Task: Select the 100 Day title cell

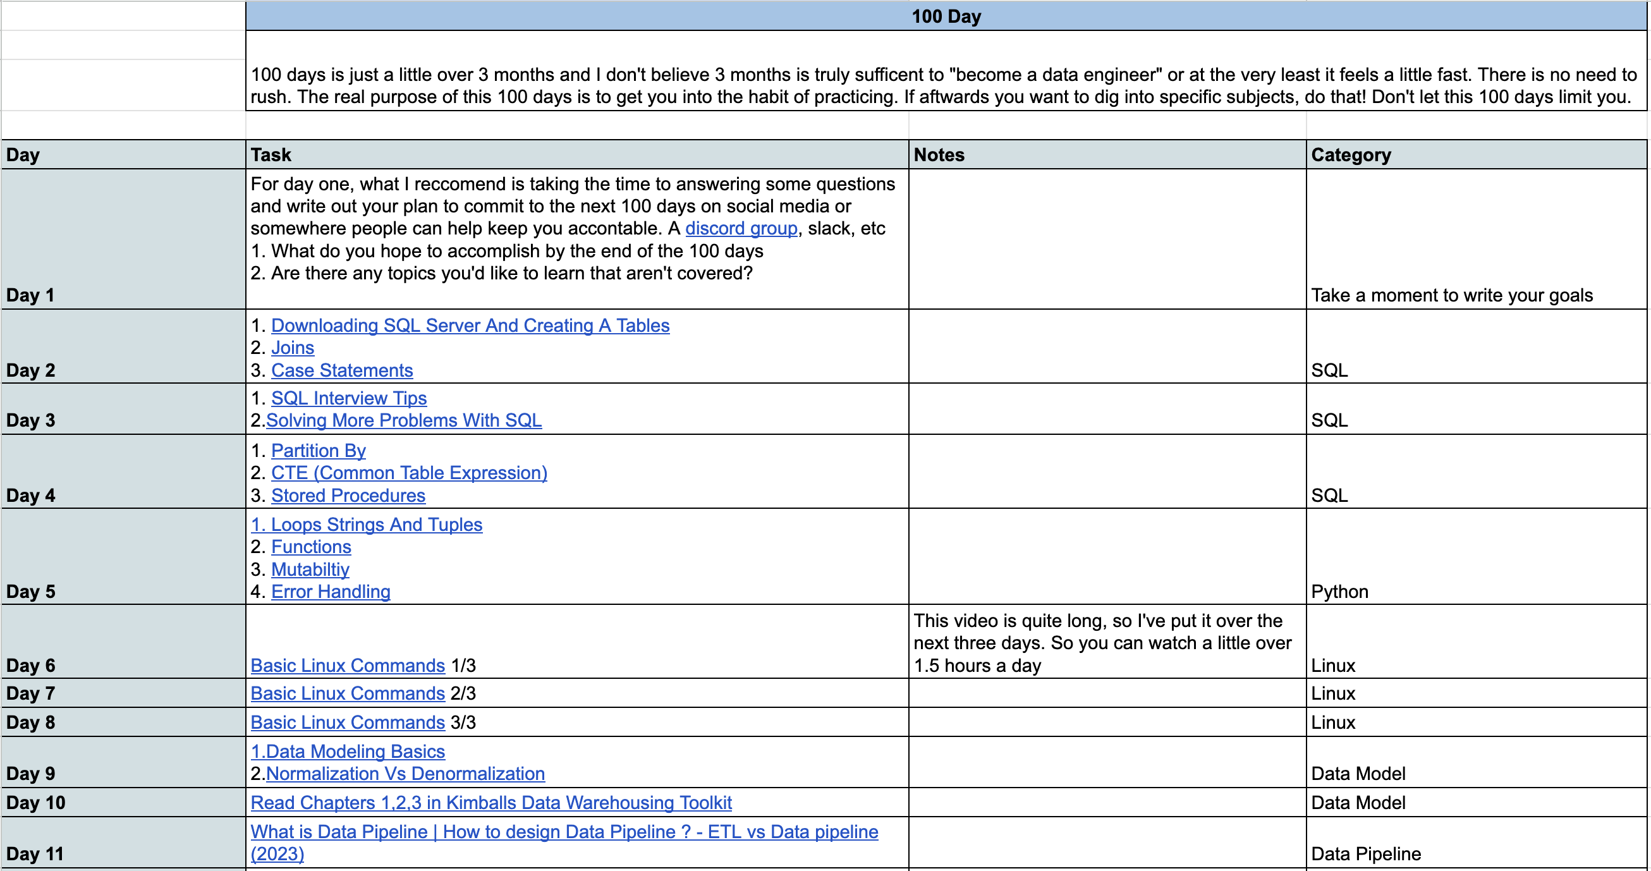Action: [946, 16]
